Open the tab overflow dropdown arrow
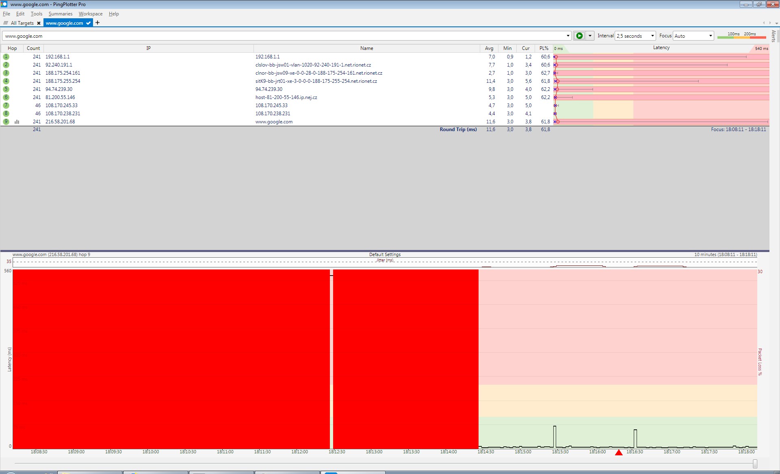The width and height of the screenshot is (780, 474). point(776,23)
